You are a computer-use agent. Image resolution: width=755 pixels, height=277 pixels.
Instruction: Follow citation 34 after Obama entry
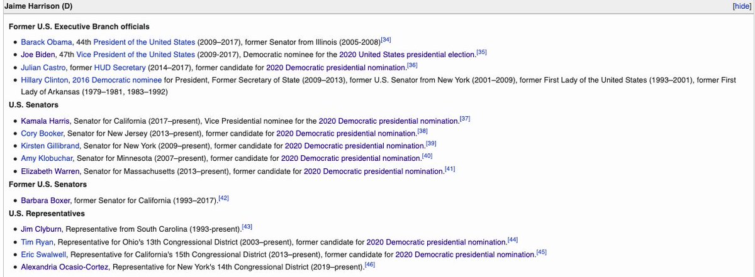[x=386, y=40]
